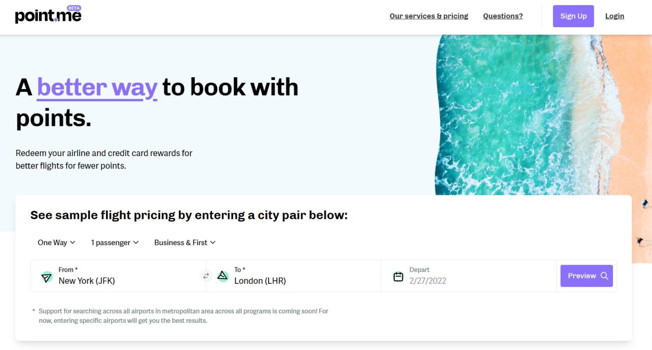
Task: Expand the 1 passenger selector
Action: click(114, 242)
